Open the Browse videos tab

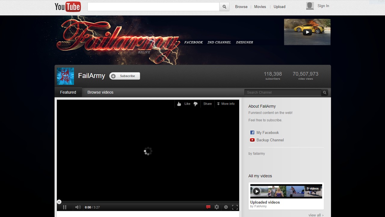click(x=100, y=92)
